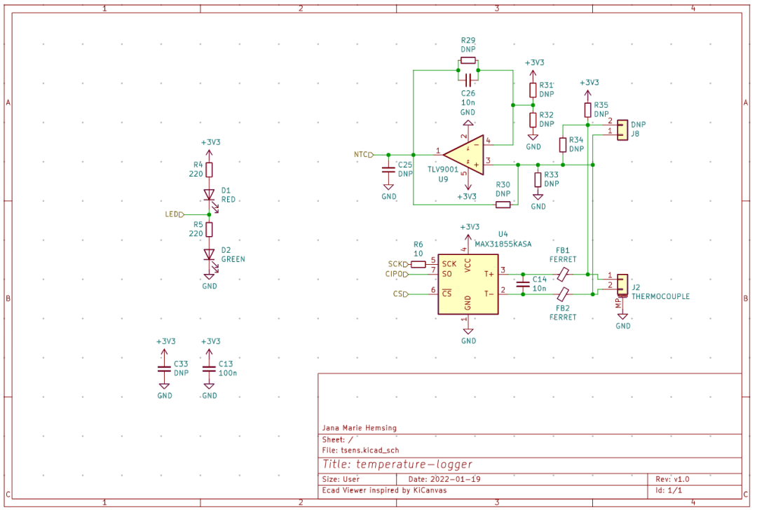This screenshot has width=757, height=510.
Task: Click the 'FERRET' value under FB1
Action: [x=562, y=259]
